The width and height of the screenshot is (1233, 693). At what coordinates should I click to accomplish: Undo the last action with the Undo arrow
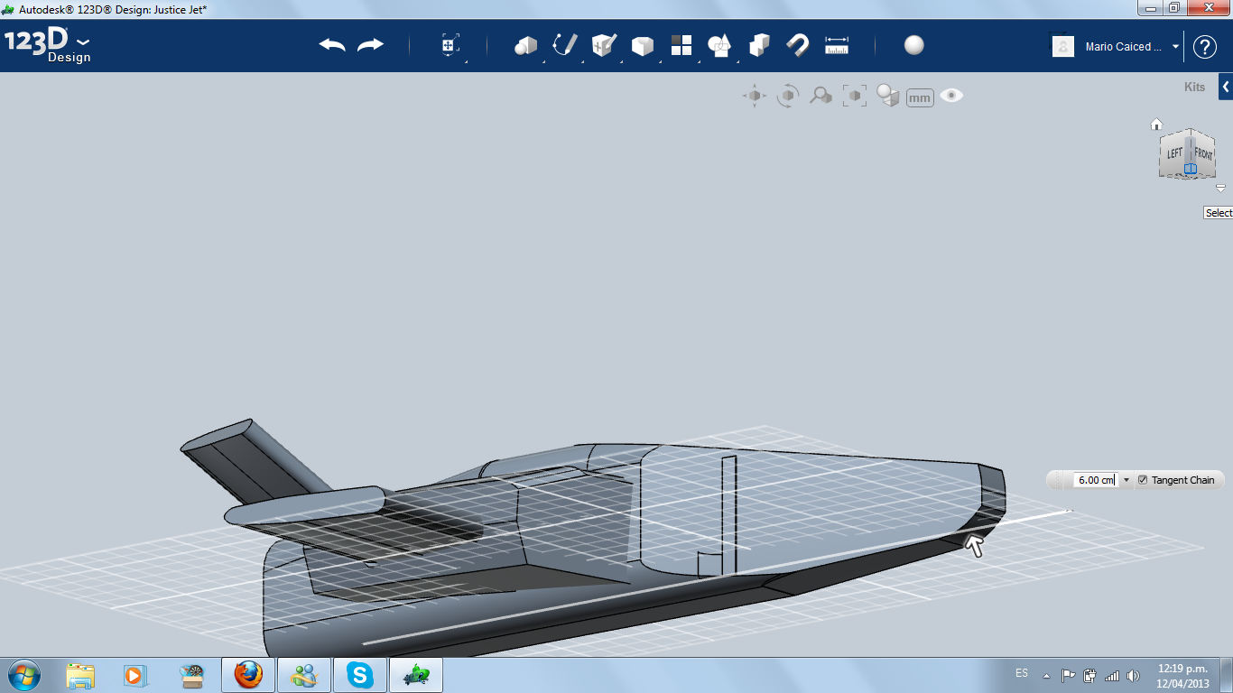click(x=332, y=45)
